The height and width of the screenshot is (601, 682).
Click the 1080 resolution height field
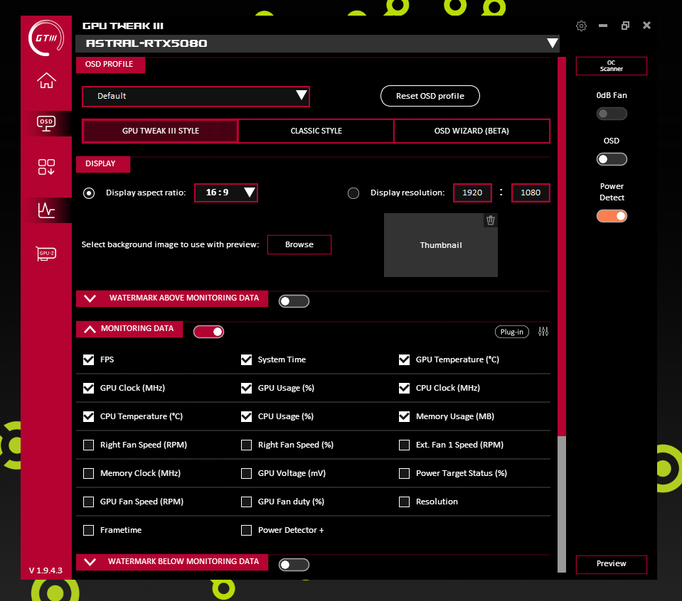[531, 193]
